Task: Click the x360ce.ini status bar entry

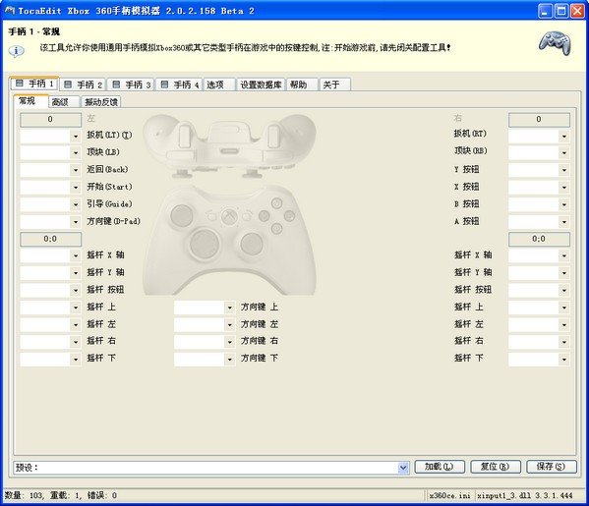Action: point(449,496)
